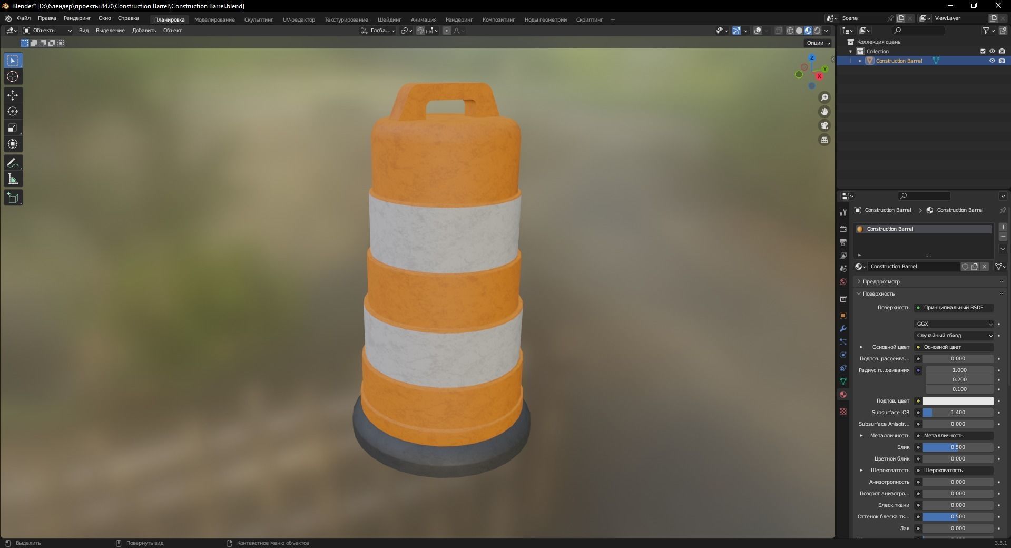Image resolution: width=1011 pixels, height=548 pixels.
Task: Activate the Rotate tool
Action: coord(13,111)
